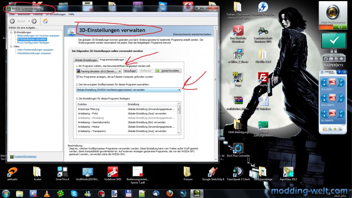Switch to Globale Einstellungen tab
The width and height of the screenshot is (352, 198).
coord(86,60)
